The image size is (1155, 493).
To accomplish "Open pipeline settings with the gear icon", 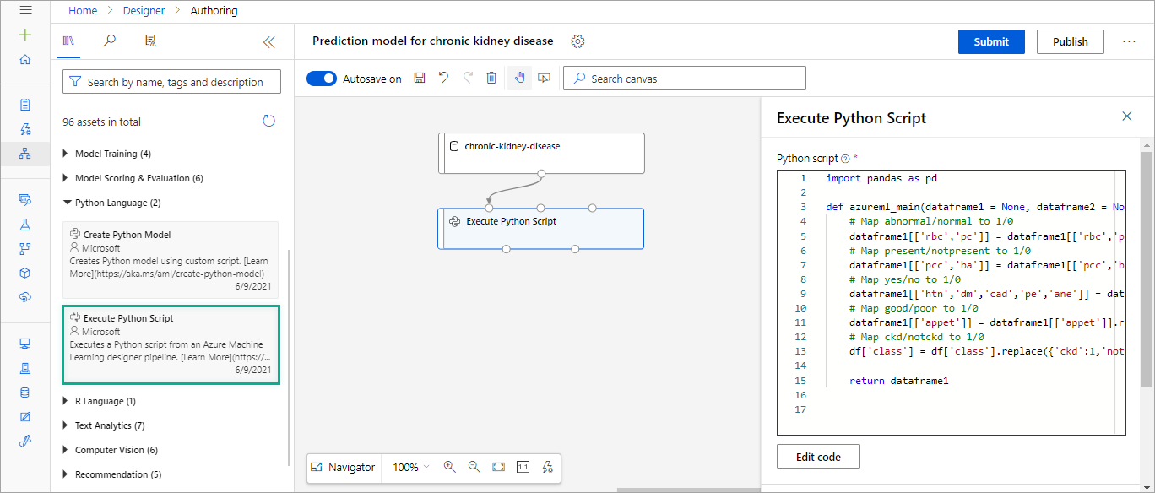I will pyautogui.click(x=577, y=41).
